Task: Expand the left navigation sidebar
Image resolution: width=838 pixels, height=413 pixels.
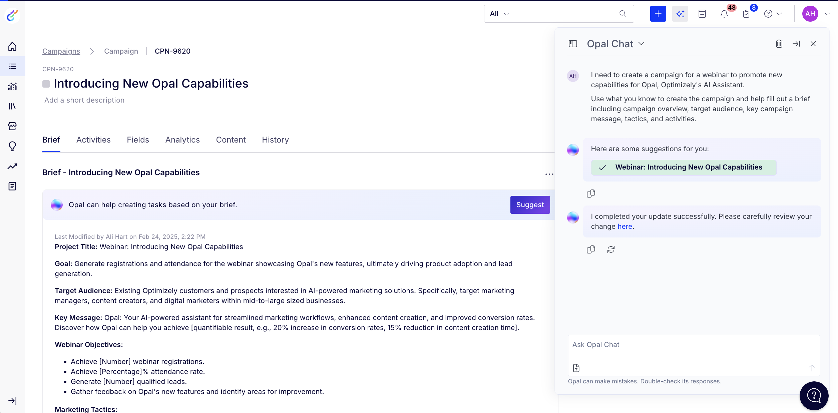Action: click(x=12, y=401)
